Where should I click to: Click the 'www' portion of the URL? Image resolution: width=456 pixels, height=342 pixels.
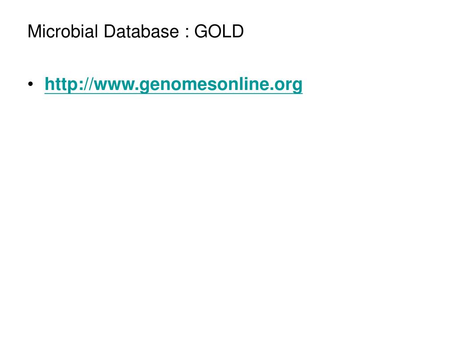click(x=115, y=85)
